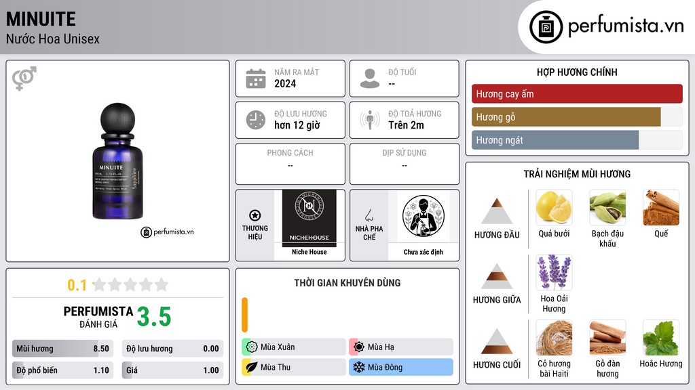This screenshot has height=390, width=695.
Task: Click the unisex gender symbol icon
Action: click(x=24, y=79)
